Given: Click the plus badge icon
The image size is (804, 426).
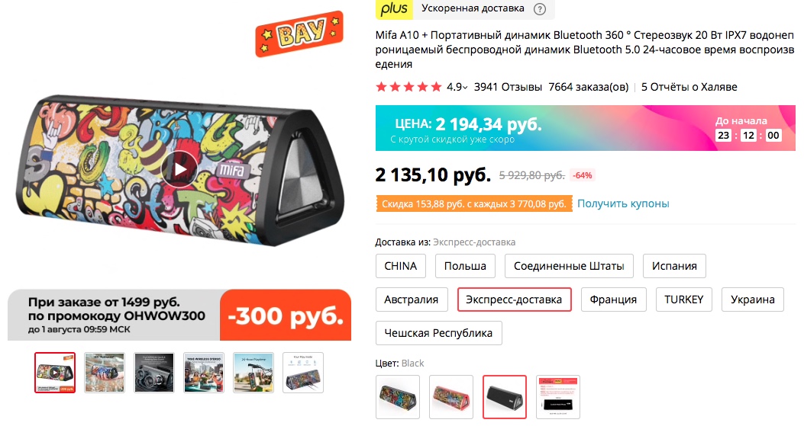Looking at the screenshot, I should 394,8.
